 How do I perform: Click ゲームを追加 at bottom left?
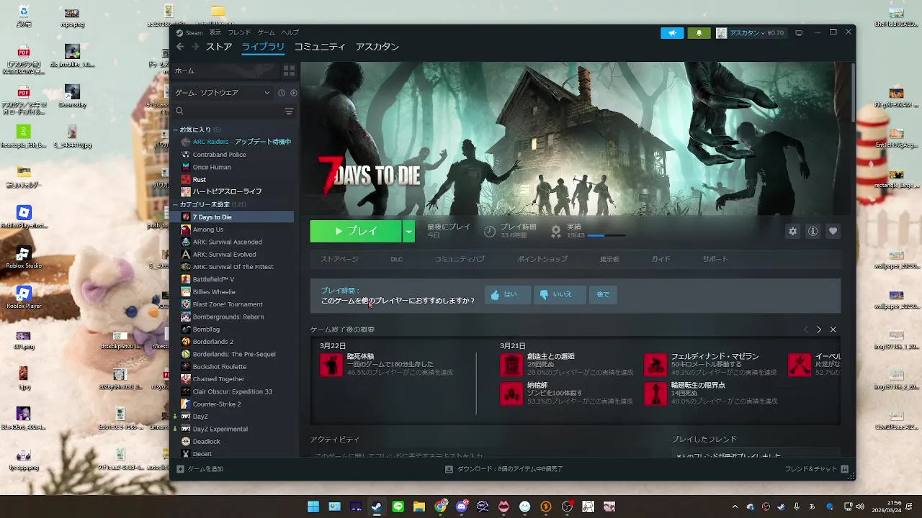coord(200,469)
